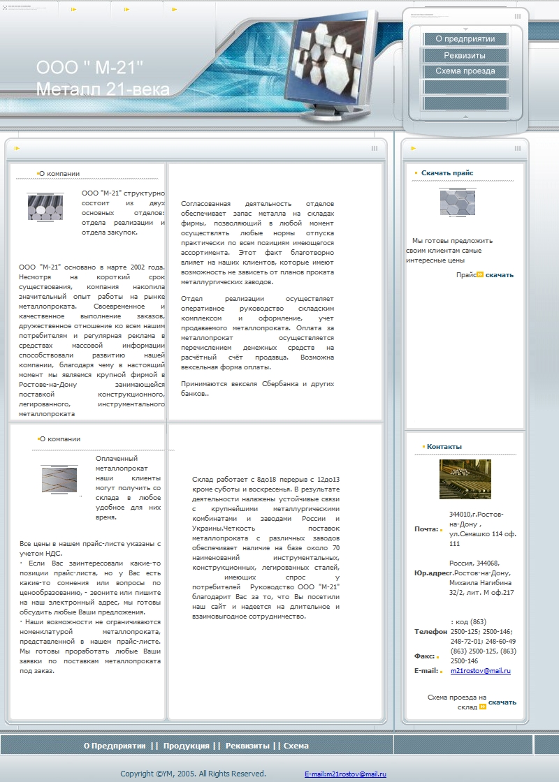Select Схема проезда in header menu

click(x=465, y=71)
